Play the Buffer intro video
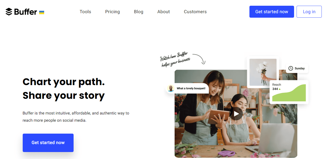 click(236, 114)
